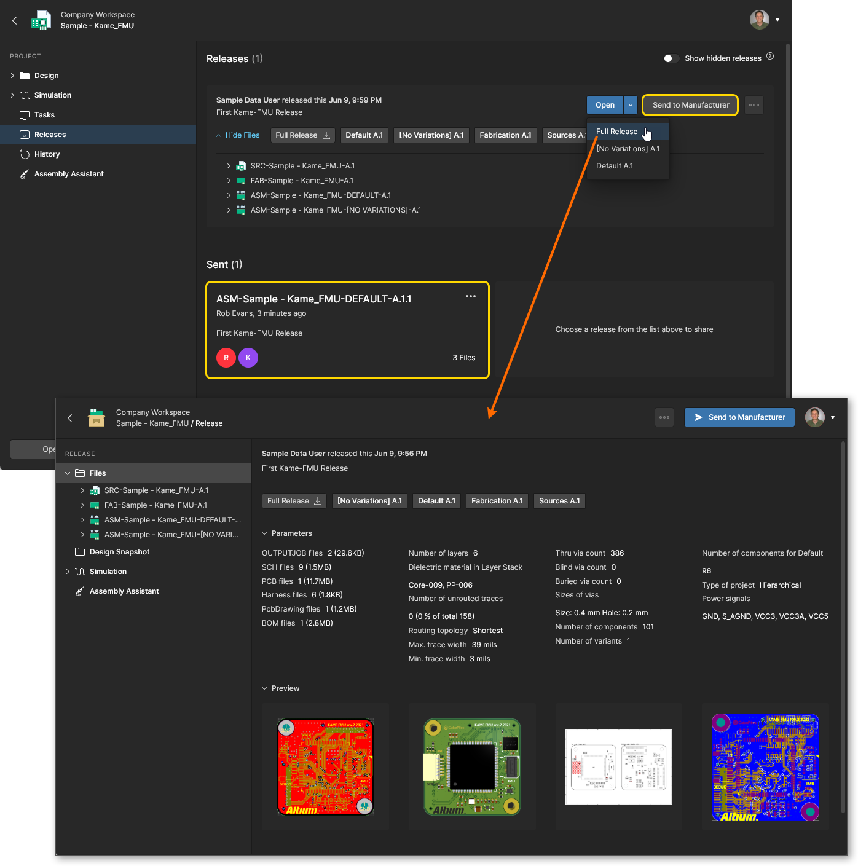Viewport: 858px width, 866px height.
Task: Open user avatar menu in top window
Action: pyautogui.click(x=765, y=20)
